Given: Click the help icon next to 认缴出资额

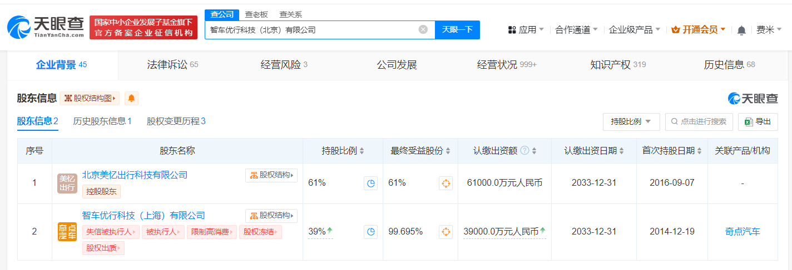Looking at the screenshot, I should pyautogui.click(x=524, y=151).
